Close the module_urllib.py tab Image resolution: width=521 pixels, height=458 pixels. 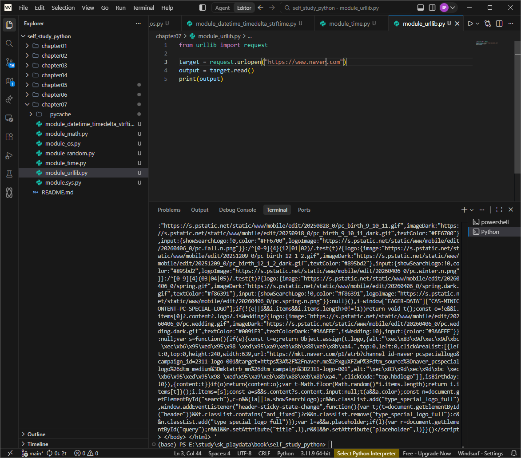457,24
